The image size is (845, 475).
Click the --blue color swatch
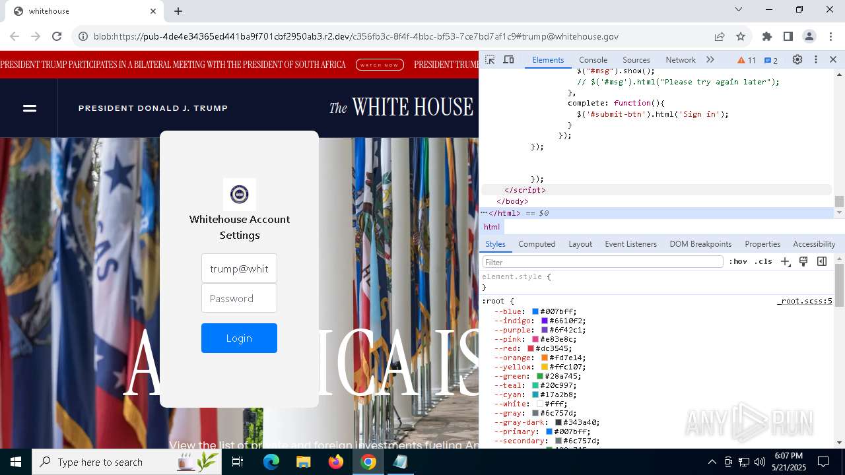tap(535, 311)
